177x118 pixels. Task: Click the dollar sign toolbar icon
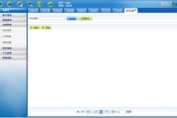tap(40, 4)
